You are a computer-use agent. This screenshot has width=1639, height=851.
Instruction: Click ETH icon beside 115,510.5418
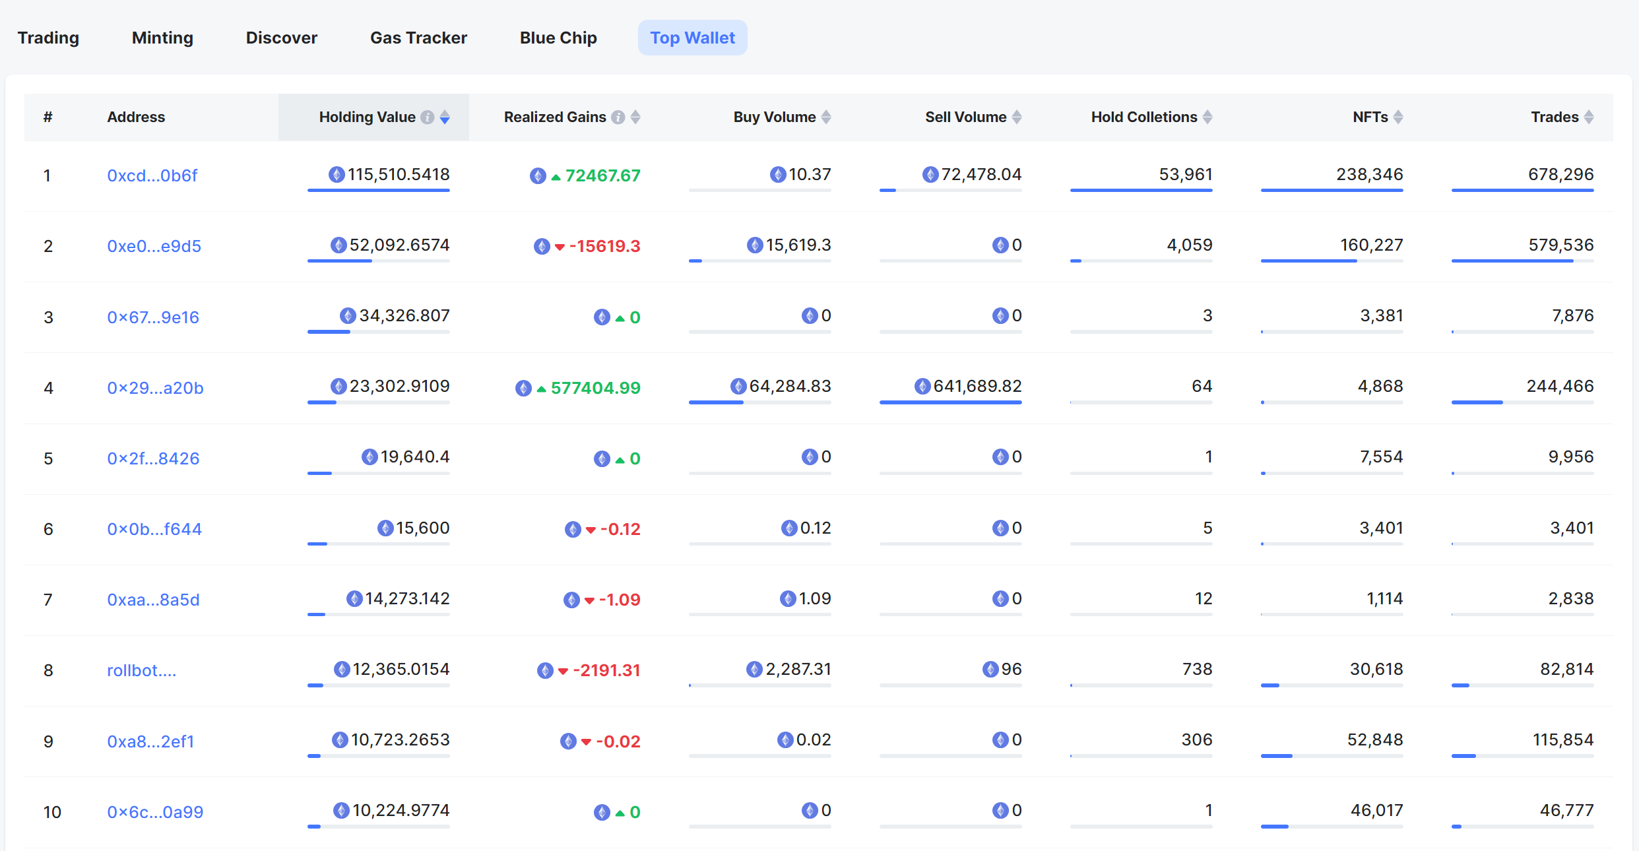tap(337, 175)
